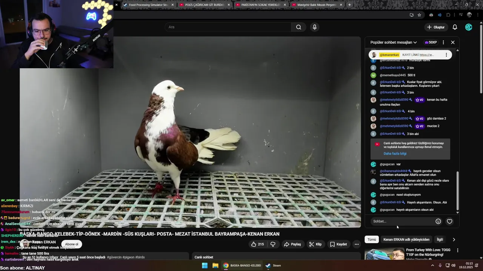Click the Kaydet save button

pos(338,244)
